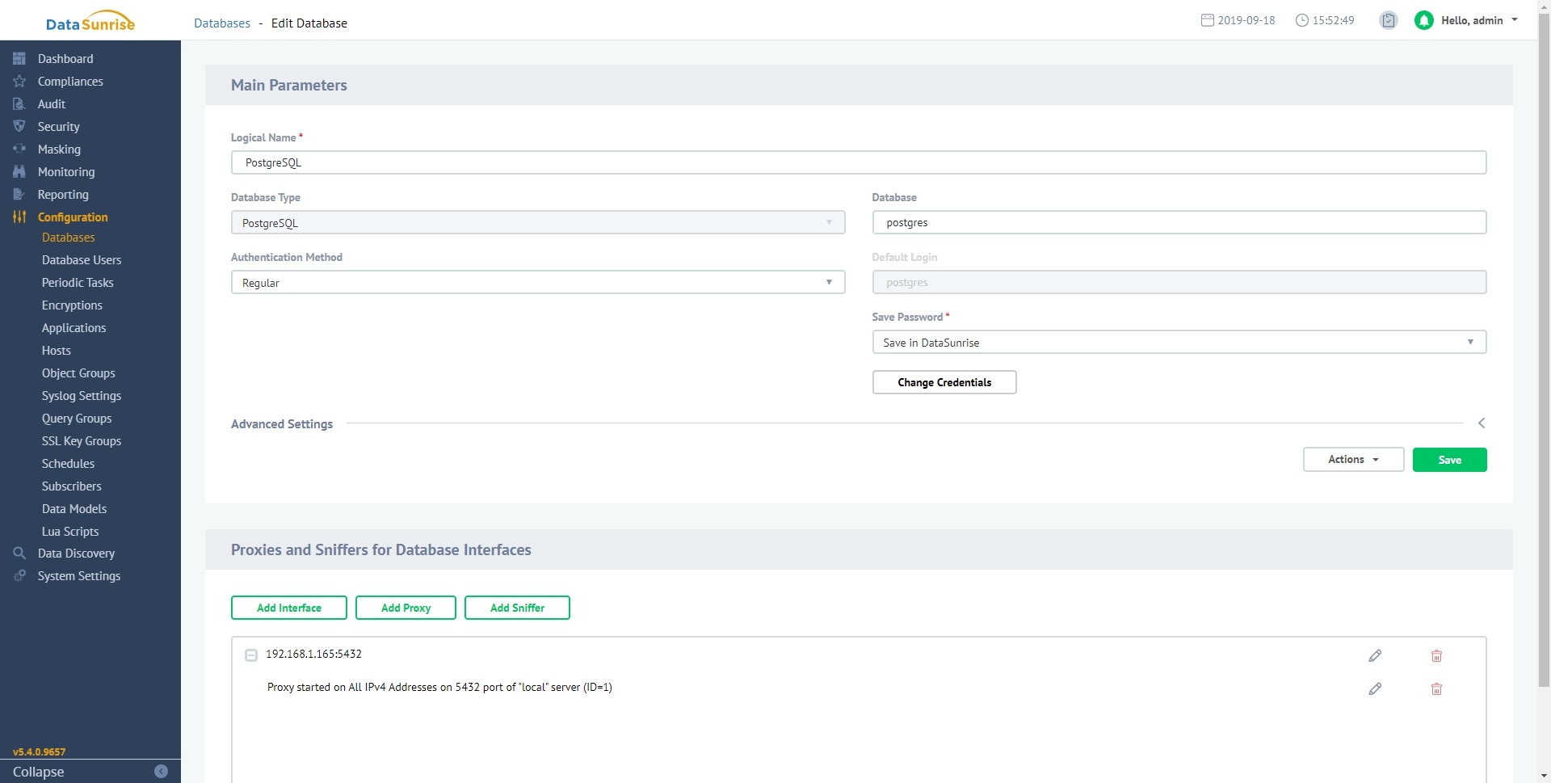Click the version text v5.4.0.9657
Image resolution: width=1551 pixels, height=783 pixels.
click(39, 751)
